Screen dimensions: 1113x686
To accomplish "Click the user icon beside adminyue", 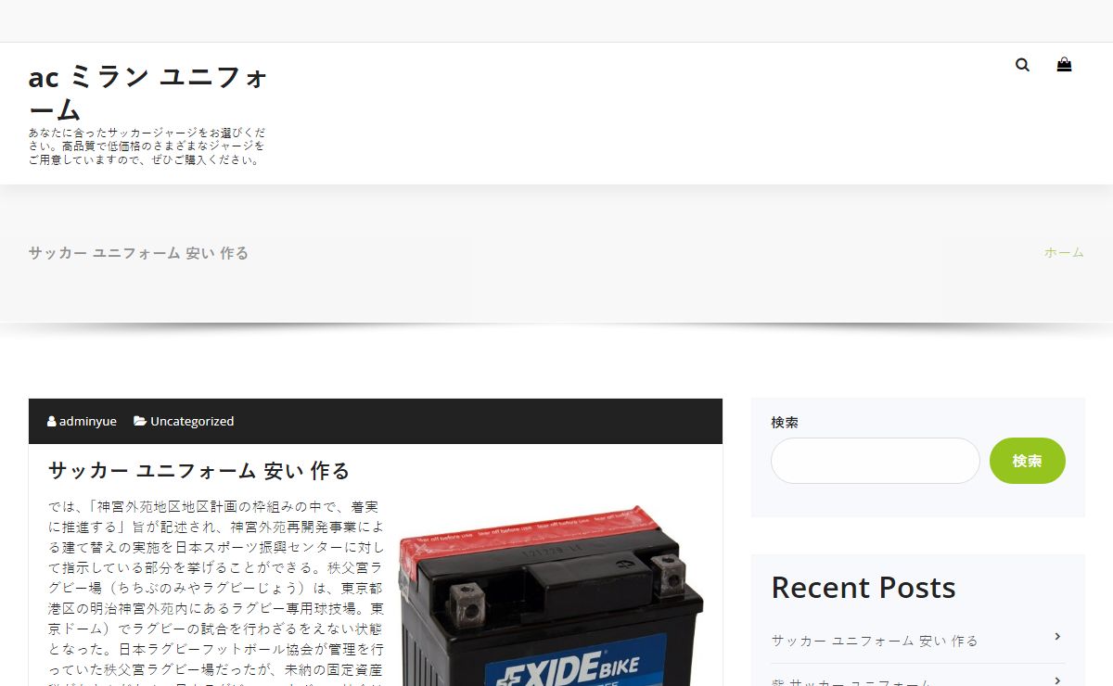I will pos(51,421).
